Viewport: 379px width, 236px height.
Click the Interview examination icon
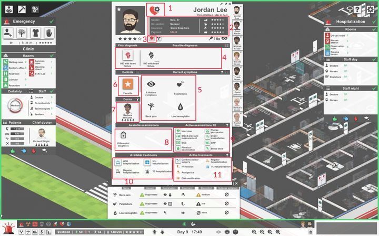tap(178, 131)
